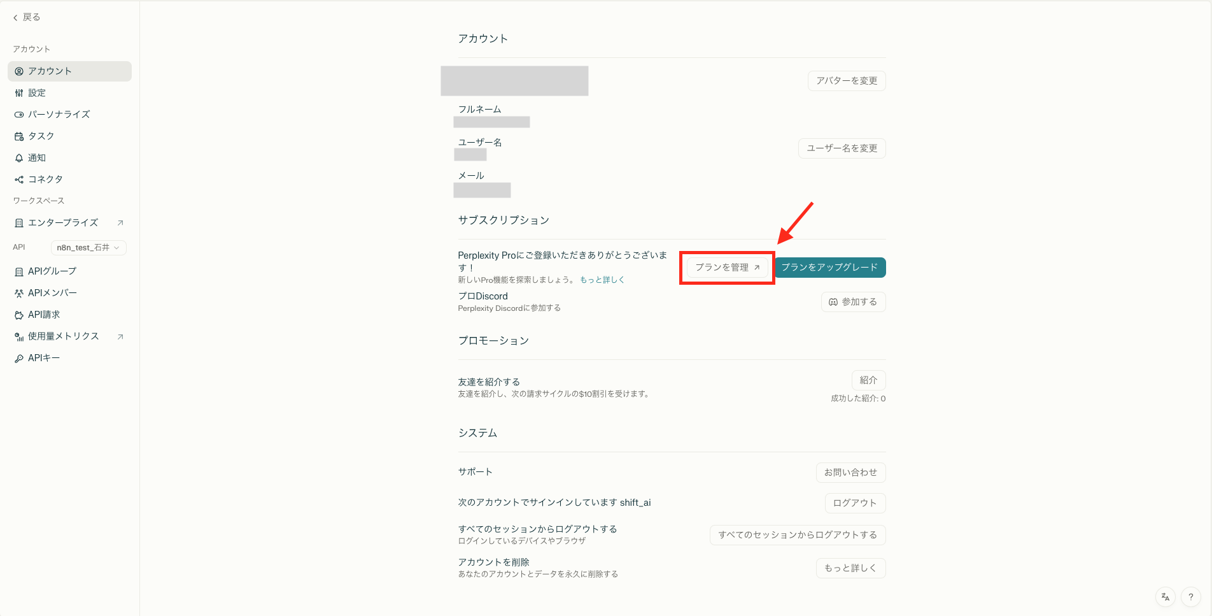
Task: Expand the n8n_test_石井 API selector
Action: 88,248
